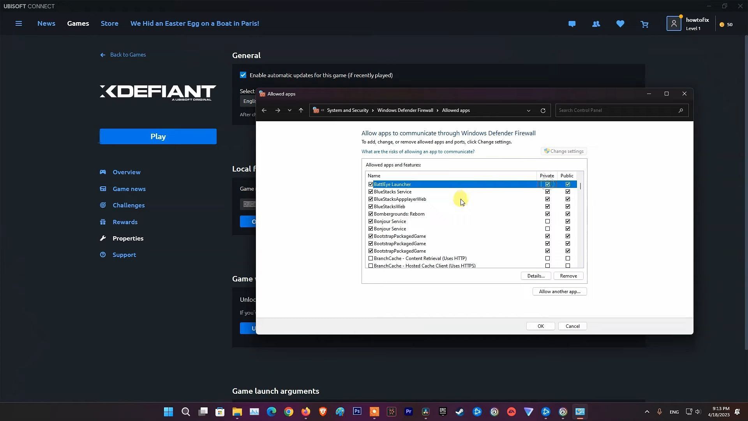Launch Microsoft Edge from the taskbar
Viewport: 748px width, 421px height.
(272, 412)
